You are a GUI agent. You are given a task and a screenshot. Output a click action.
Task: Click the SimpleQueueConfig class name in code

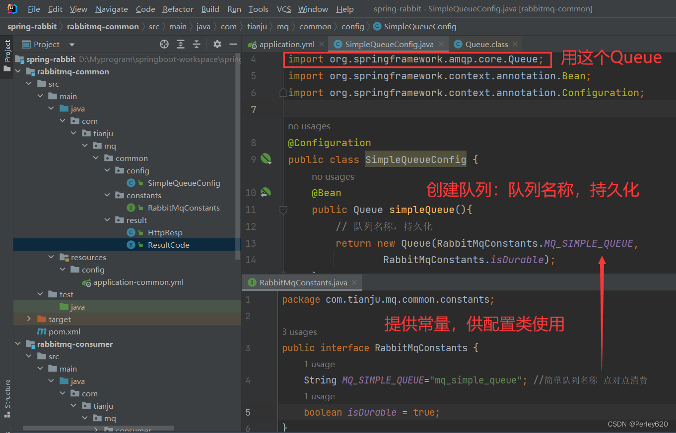(x=416, y=160)
